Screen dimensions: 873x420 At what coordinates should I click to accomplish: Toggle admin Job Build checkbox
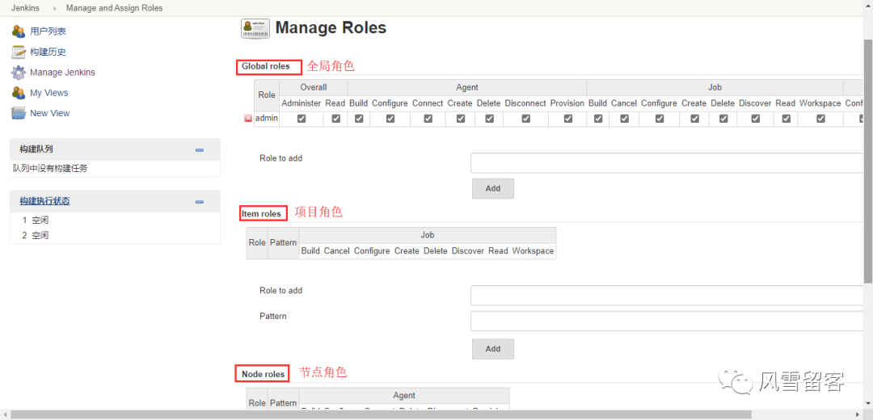click(x=598, y=119)
